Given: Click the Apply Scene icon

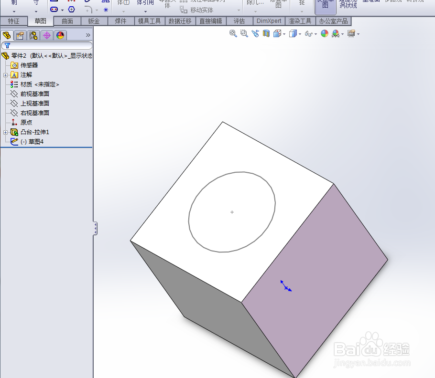Looking at the screenshot, I should (x=336, y=34).
